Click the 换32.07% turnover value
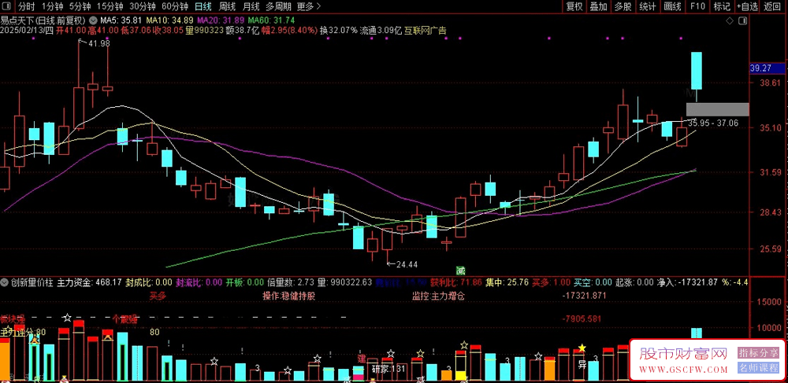The width and height of the screenshot is (788, 383). [x=339, y=31]
